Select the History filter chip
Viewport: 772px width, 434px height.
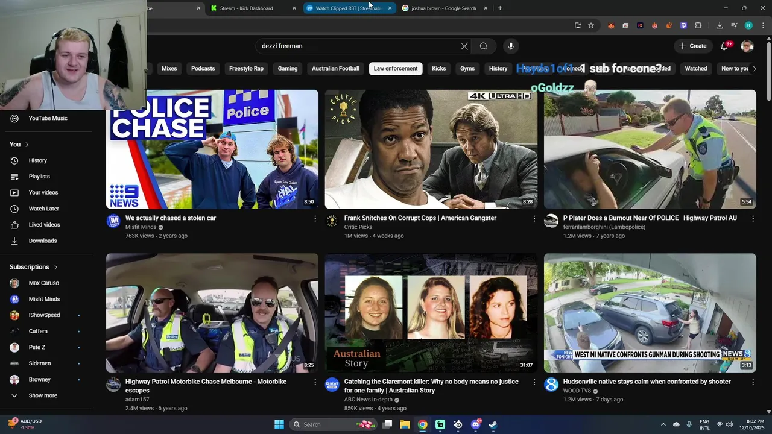[x=498, y=69]
